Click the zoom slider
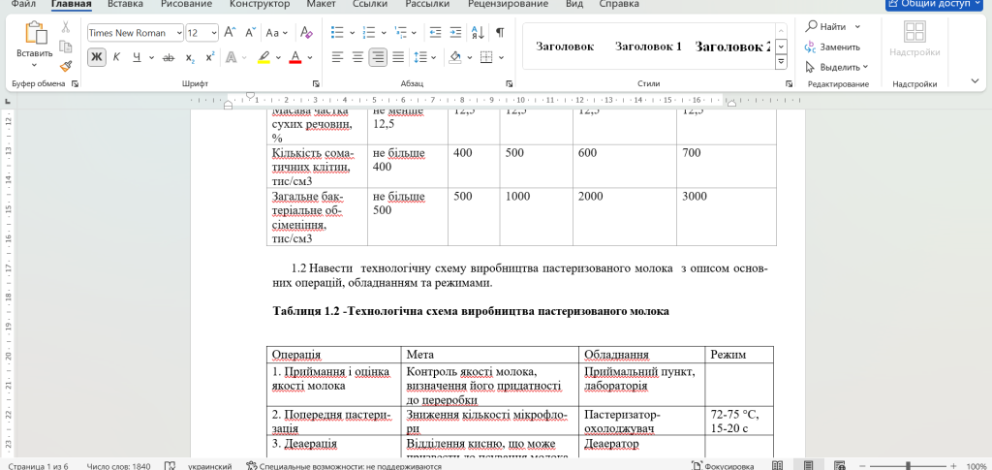Image resolution: width=992 pixels, height=470 pixels. tap(909, 465)
